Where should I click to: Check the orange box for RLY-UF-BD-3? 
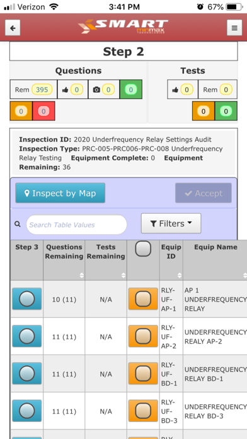tap(143, 411)
